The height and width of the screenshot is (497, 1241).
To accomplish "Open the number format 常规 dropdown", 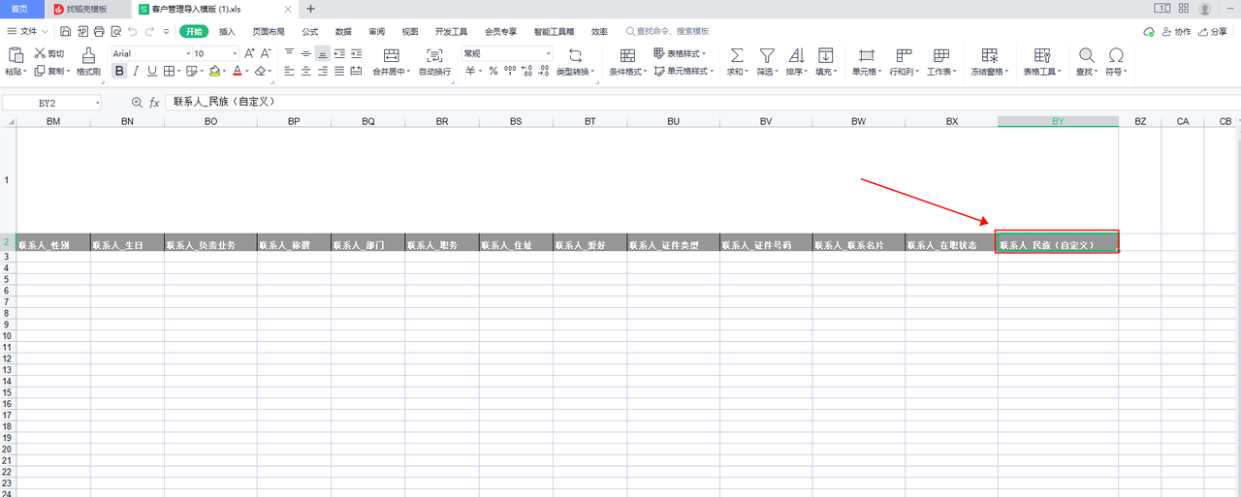I will click(548, 53).
